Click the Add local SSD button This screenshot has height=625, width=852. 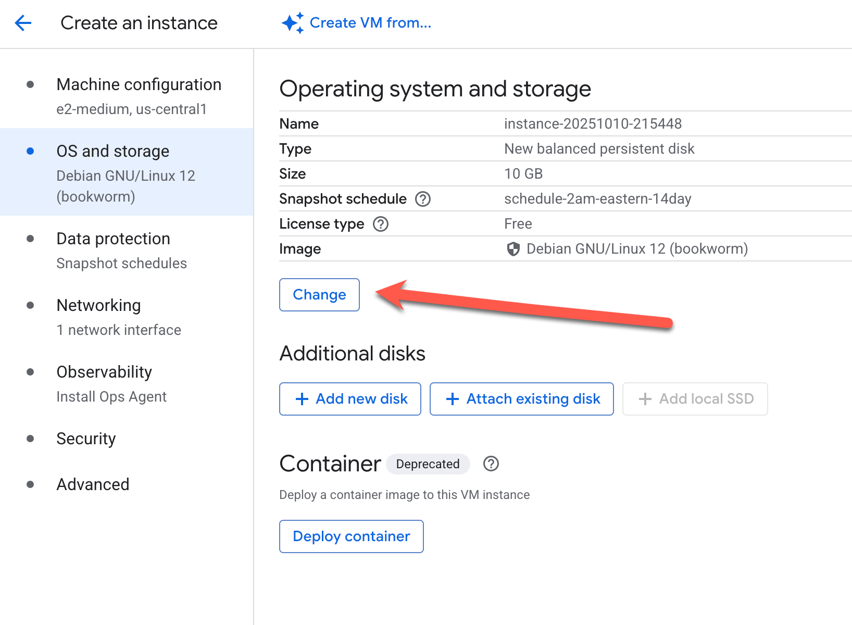[695, 399]
